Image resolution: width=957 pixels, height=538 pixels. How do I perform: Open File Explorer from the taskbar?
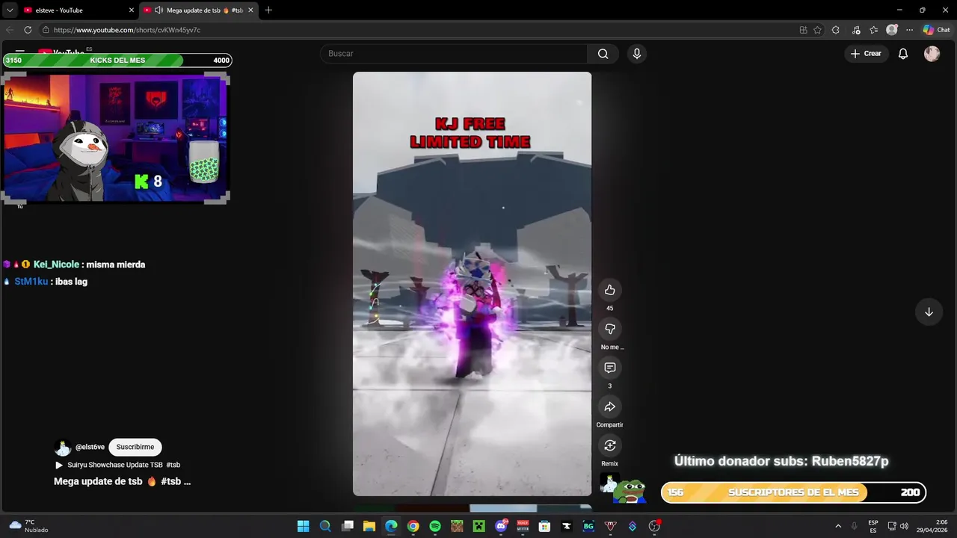pyautogui.click(x=369, y=526)
